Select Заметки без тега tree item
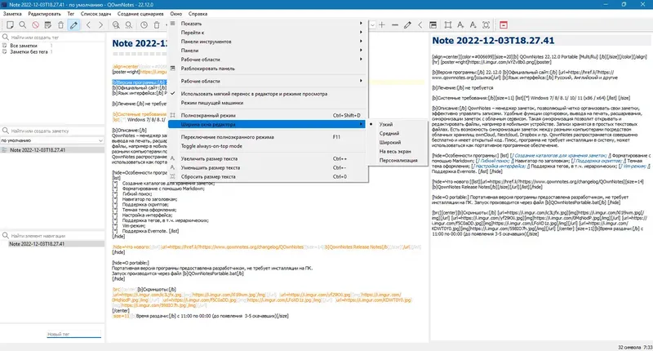 pos(29,51)
